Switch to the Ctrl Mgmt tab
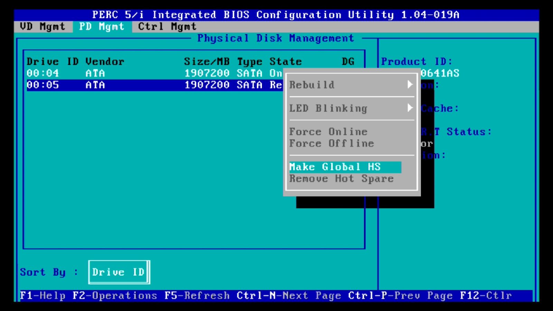The image size is (553, 311). point(167,27)
